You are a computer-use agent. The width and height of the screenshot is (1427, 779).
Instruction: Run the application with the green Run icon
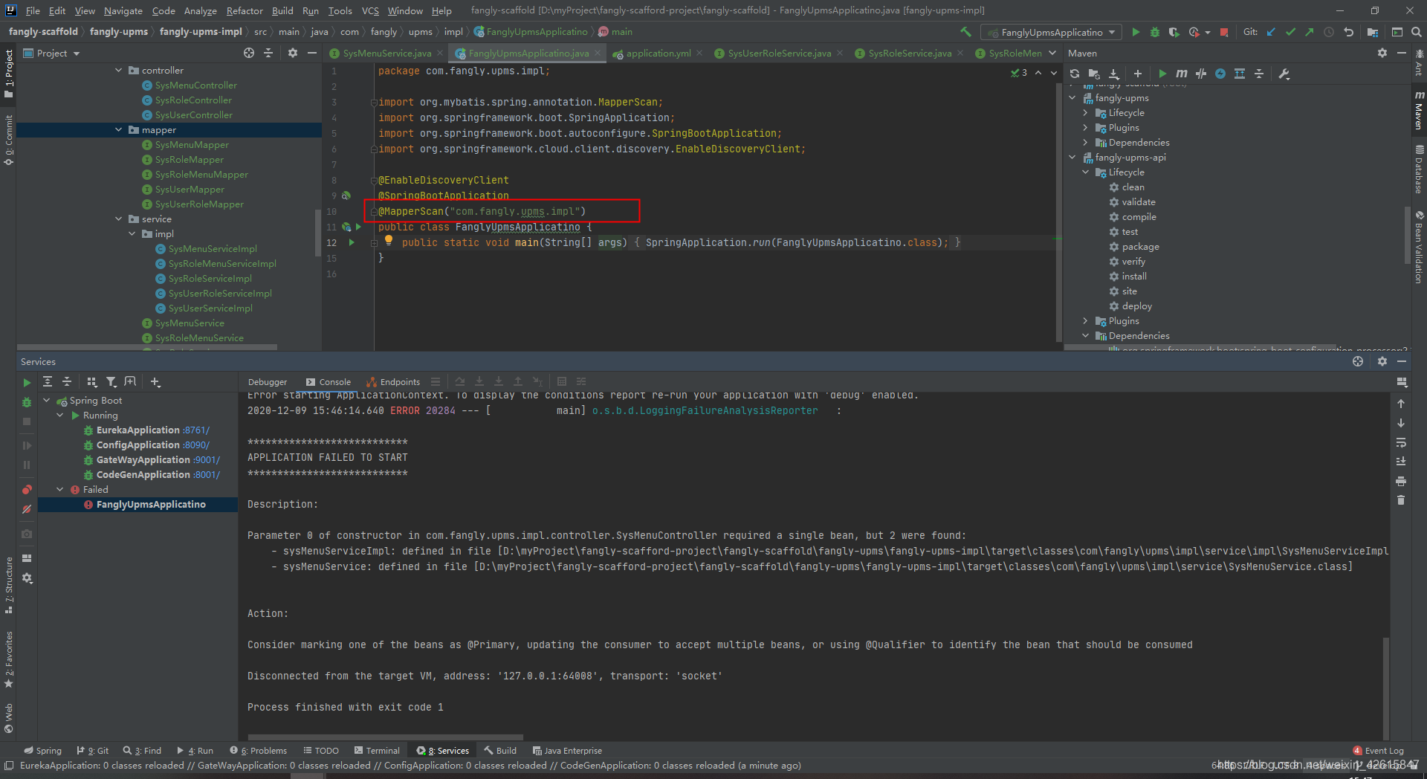1136,32
